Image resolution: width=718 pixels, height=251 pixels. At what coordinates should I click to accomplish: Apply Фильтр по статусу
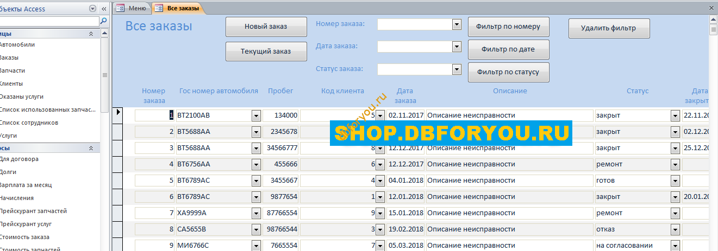[508, 72]
